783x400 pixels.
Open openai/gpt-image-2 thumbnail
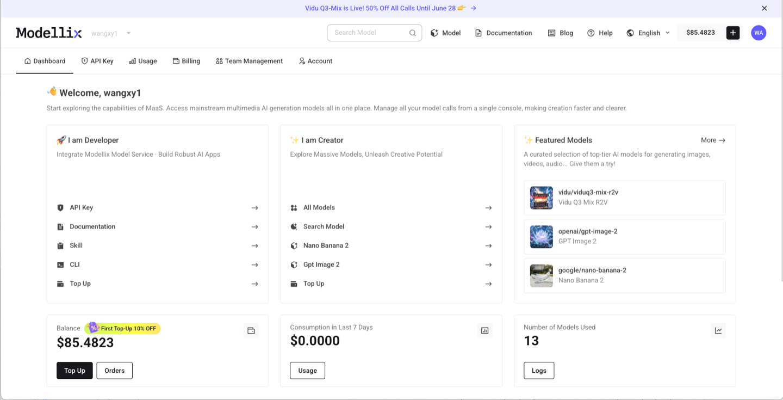pos(542,237)
